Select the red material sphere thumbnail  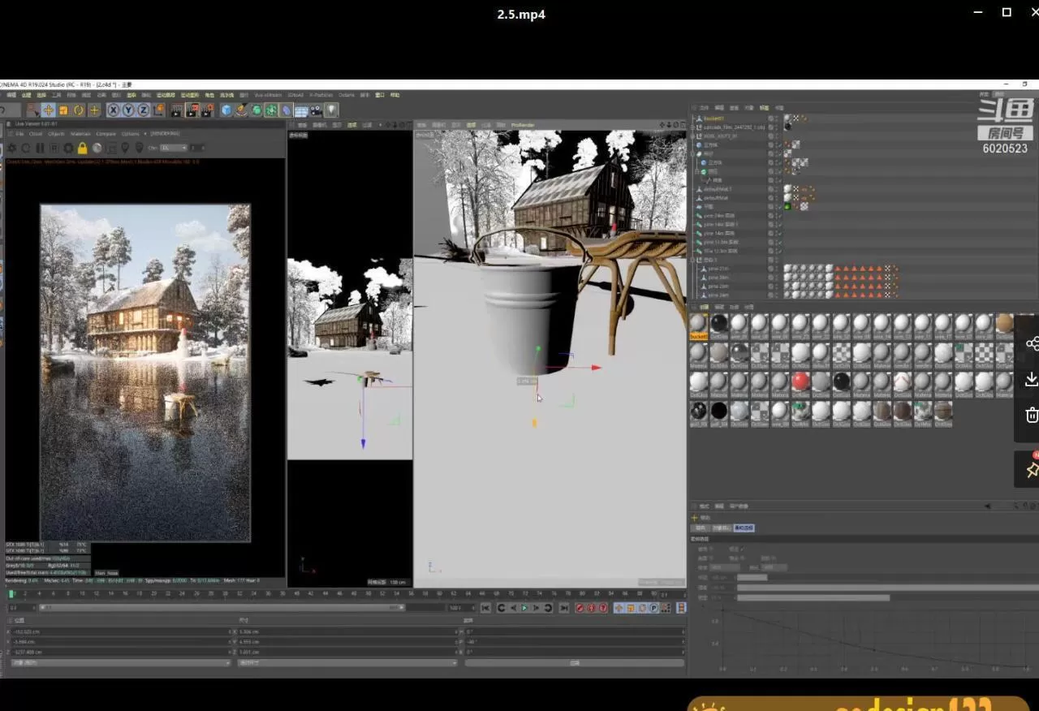pyautogui.click(x=800, y=381)
